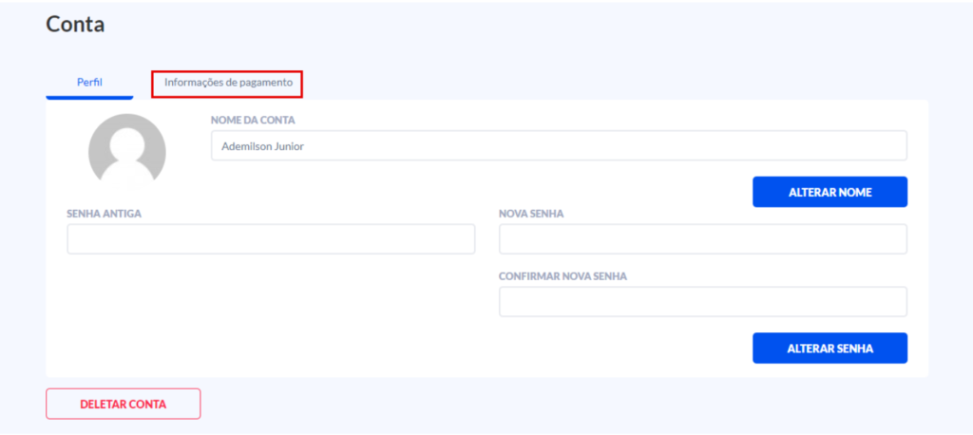
Task: Click the NOME DA CONTA label
Action: pyautogui.click(x=253, y=120)
